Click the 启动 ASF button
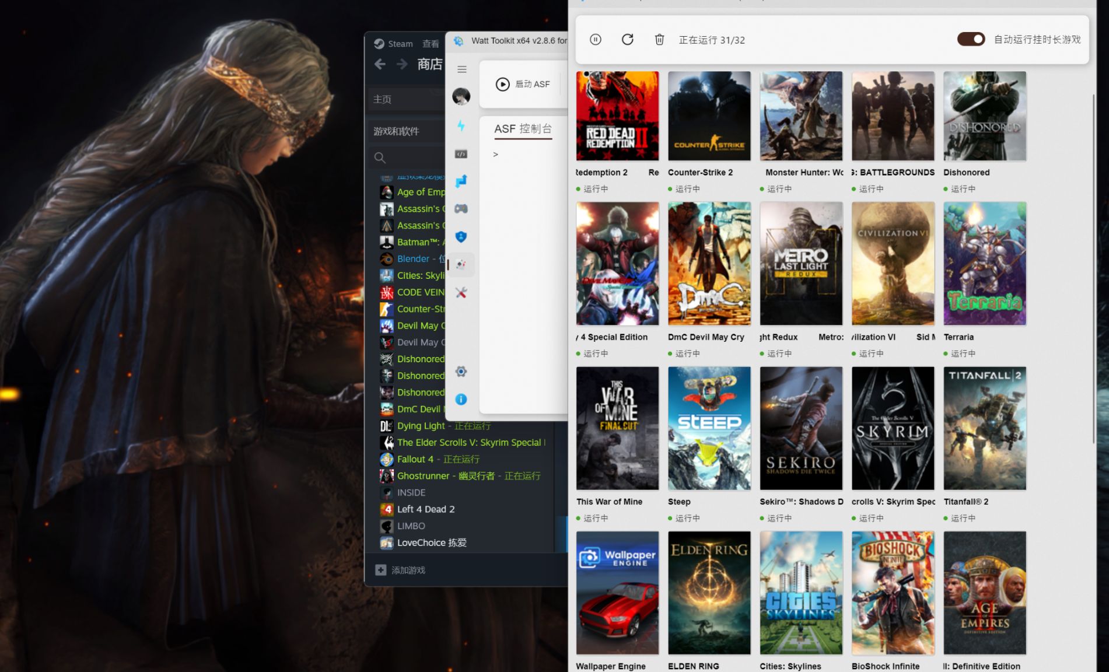The image size is (1109, 672). [523, 84]
